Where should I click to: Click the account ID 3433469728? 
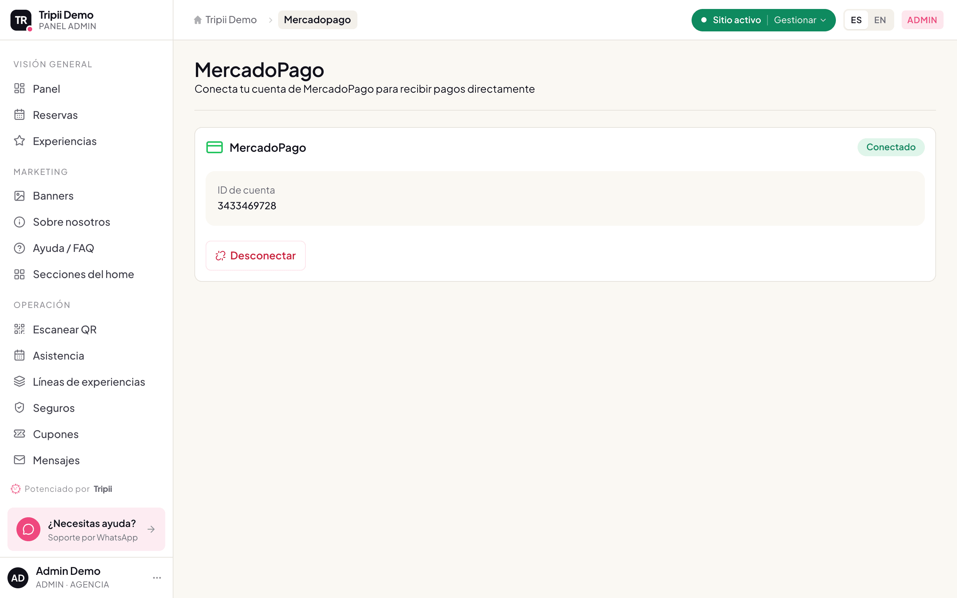(247, 206)
